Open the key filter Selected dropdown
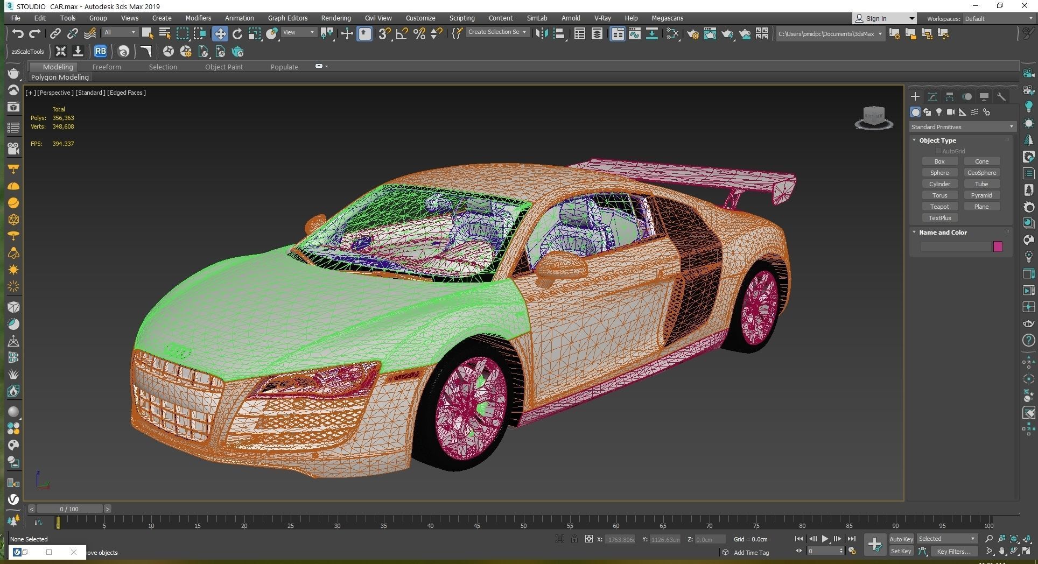This screenshot has width=1038, height=564. 947,539
